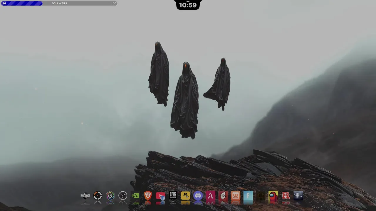This screenshot has width=376, height=211.
Task: Launch OBS Studio from the dock
Action: tap(123, 195)
